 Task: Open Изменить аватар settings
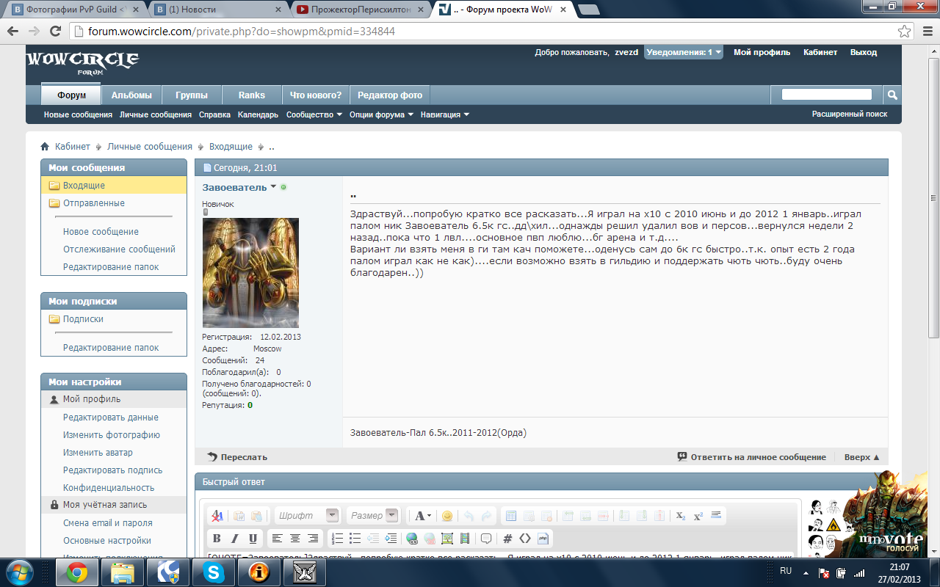[x=98, y=452]
